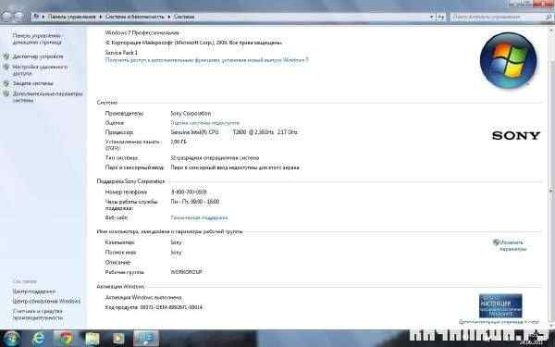Click the genuine Microsoft software badge

coord(500,305)
